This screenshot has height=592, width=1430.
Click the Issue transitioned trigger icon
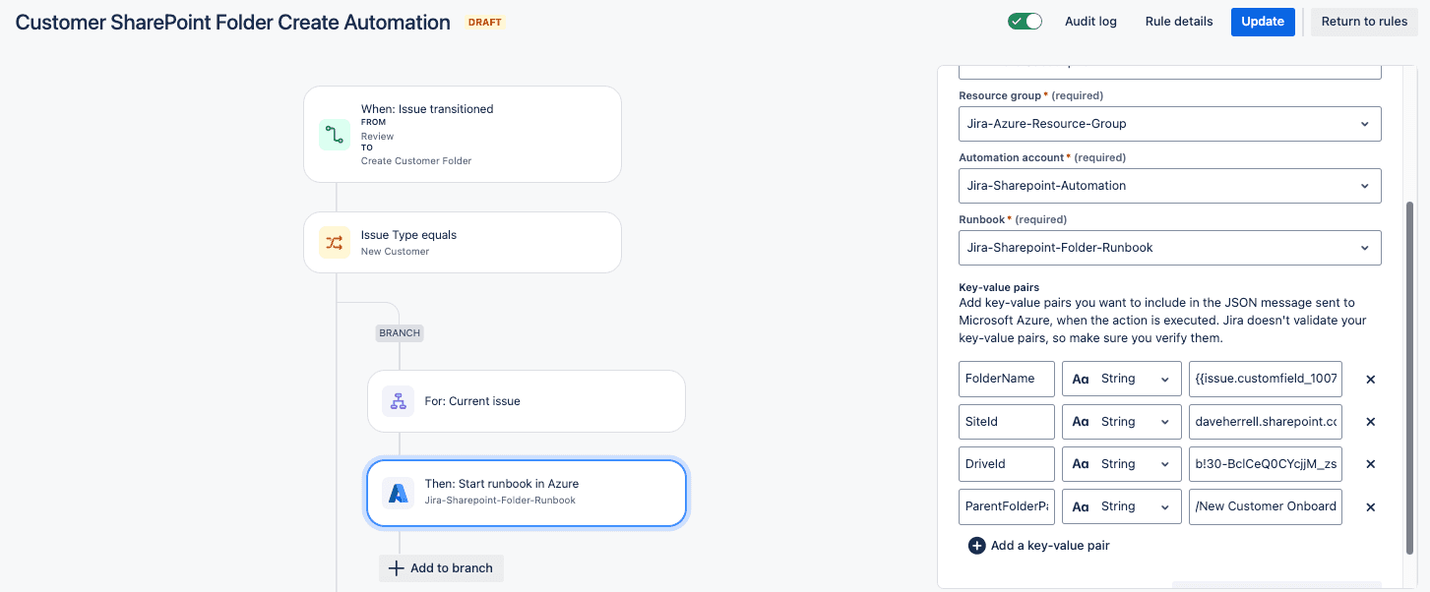coord(335,135)
